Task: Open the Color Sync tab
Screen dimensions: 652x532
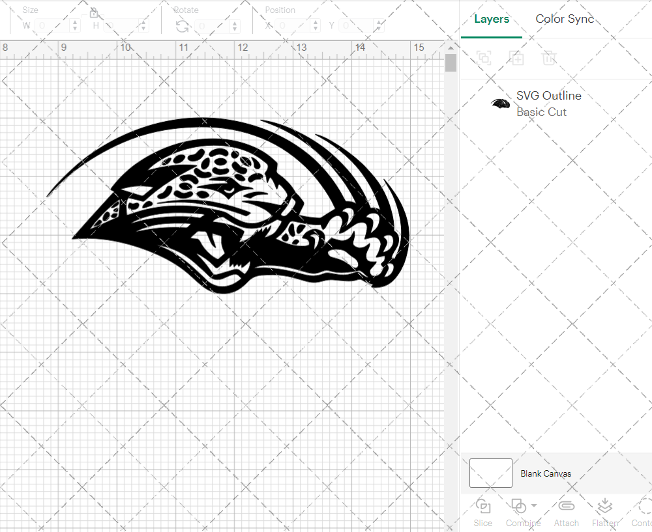Action: pyautogui.click(x=565, y=19)
